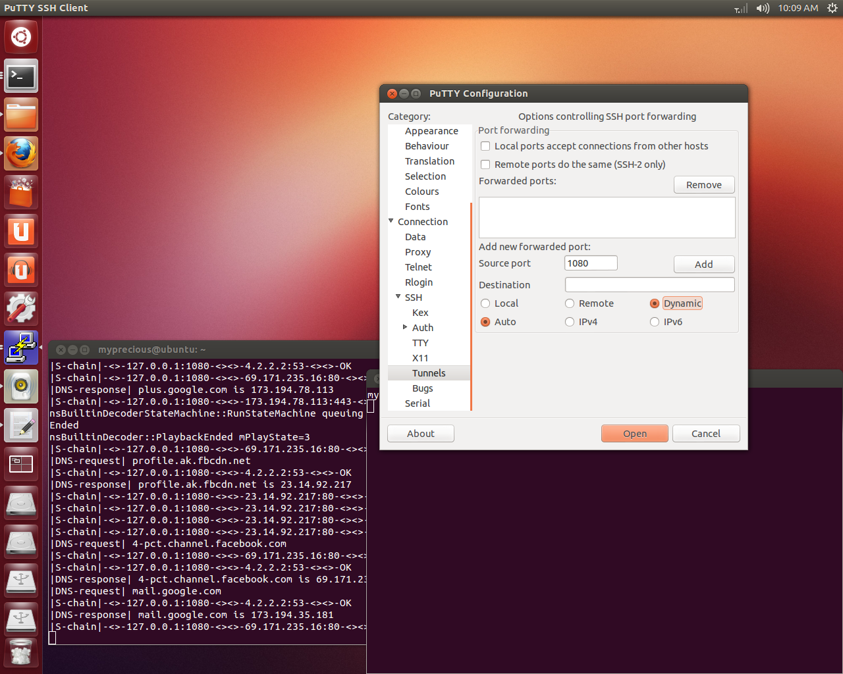Launch Terminal from the launcher
Viewport: 843px width, 674px height.
pos(21,76)
